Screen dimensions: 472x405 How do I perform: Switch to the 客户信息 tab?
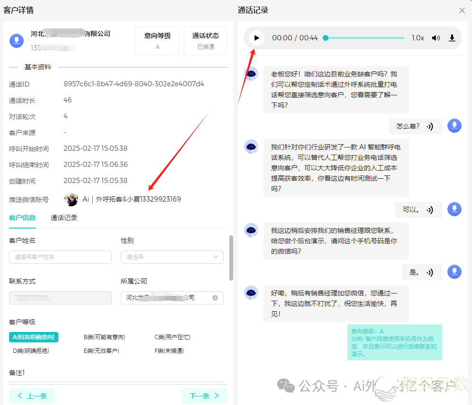[22, 218]
